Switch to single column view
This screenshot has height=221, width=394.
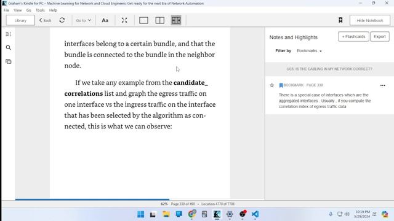coord(143,20)
